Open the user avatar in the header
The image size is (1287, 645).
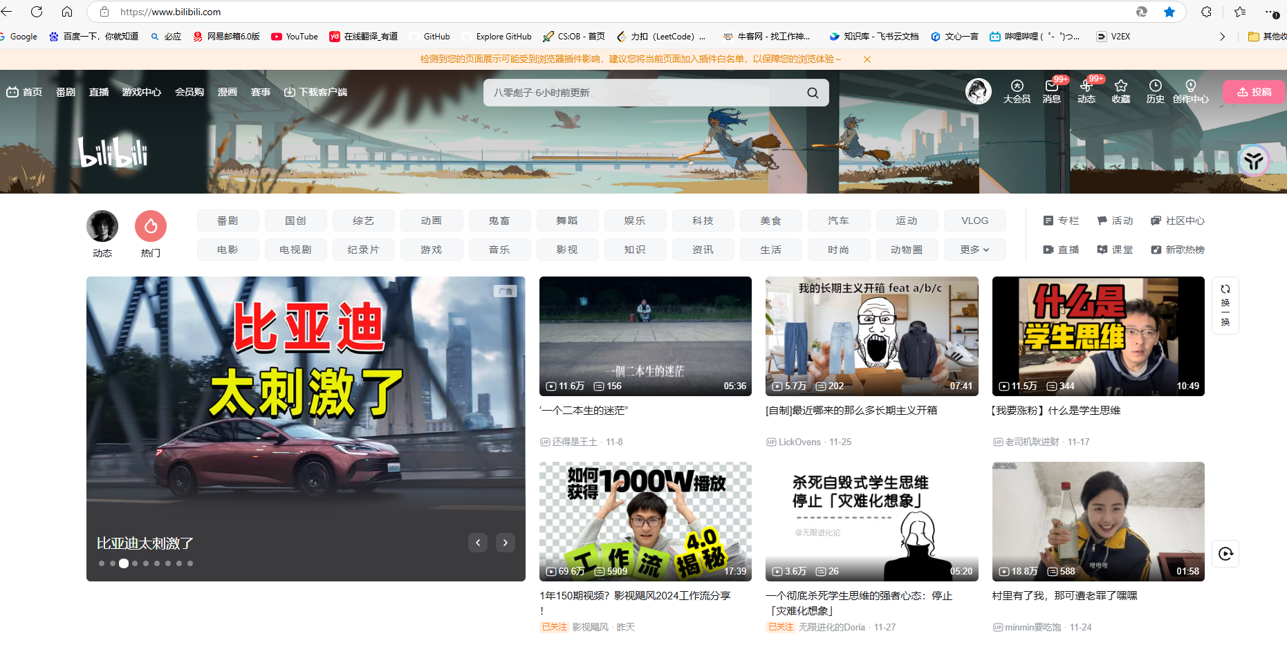coord(979,91)
